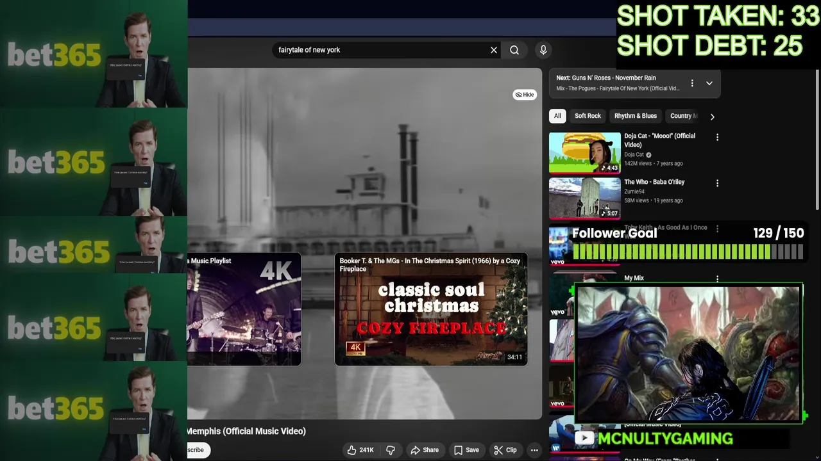
Task: Open the three-dot menu in the Next mix panel
Action: 692,83
